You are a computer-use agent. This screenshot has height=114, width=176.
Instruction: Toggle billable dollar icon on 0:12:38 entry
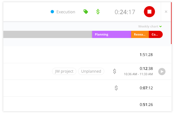pos(115,71)
